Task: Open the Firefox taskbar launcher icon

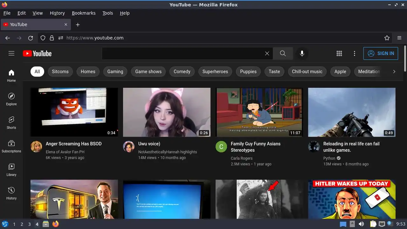Action: coord(56,224)
